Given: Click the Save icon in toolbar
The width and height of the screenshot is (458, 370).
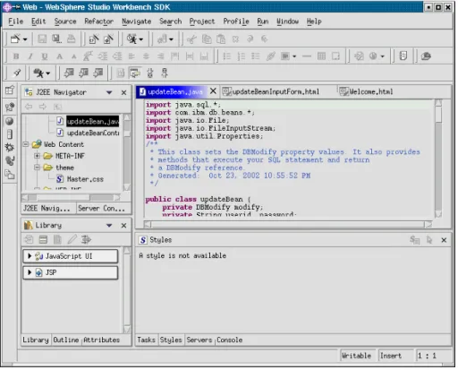Looking at the screenshot, I should [42, 39].
